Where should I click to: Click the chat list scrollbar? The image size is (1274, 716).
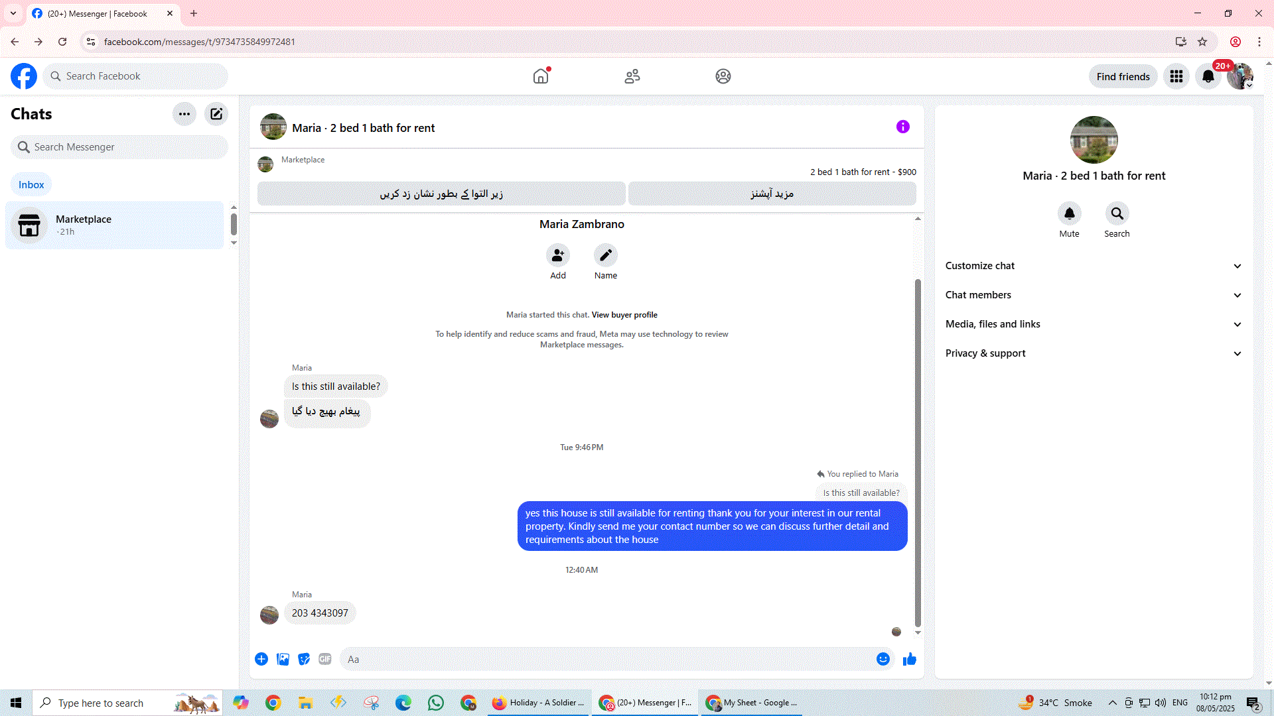click(x=234, y=225)
